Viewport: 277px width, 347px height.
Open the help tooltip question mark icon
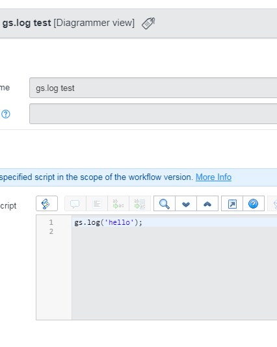click(x=6, y=114)
